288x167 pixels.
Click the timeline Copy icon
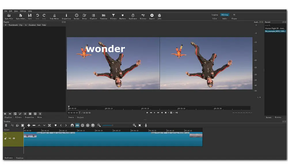pyautogui.click(x=17, y=125)
